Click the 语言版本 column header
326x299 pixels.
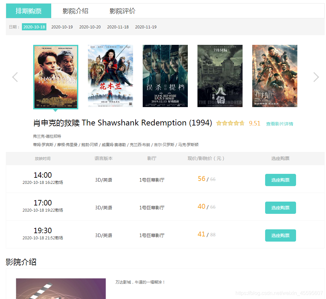pyautogui.click(x=103, y=158)
